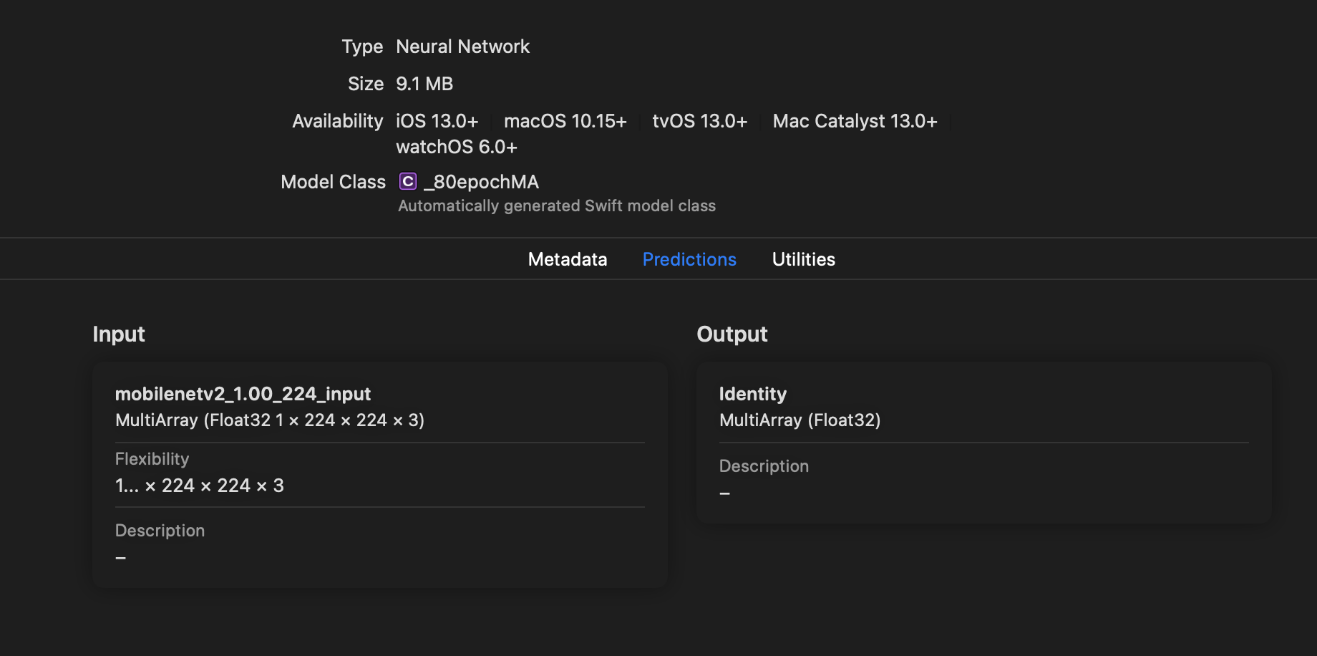This screenshot has width=1317, height=656.
Task: Click the Output section header
Action: [732, 334]
